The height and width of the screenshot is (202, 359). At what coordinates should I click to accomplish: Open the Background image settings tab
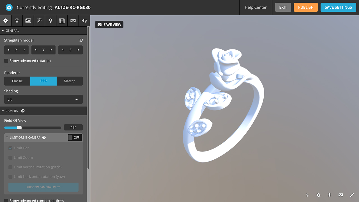(28, 21)
